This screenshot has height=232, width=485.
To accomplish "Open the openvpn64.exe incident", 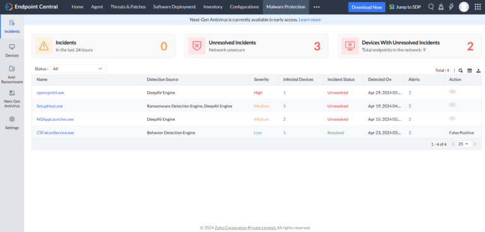I will click(x=50, y=93).
